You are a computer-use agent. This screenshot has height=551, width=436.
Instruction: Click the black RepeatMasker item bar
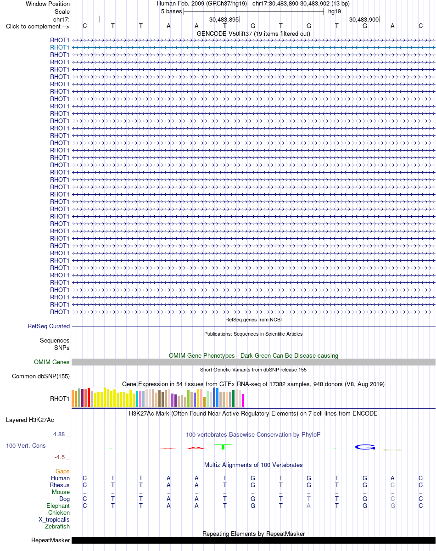pos(253,540)
